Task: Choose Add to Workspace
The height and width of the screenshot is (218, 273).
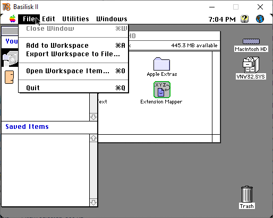Action: [73, 46]
